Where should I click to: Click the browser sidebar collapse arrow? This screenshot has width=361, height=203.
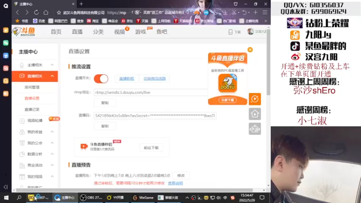[x=5, y=187]
